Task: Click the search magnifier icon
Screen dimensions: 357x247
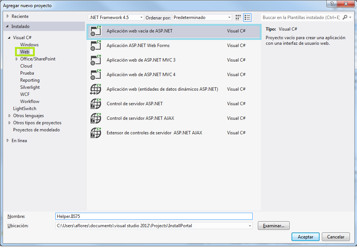Action: tap(345, 17)
